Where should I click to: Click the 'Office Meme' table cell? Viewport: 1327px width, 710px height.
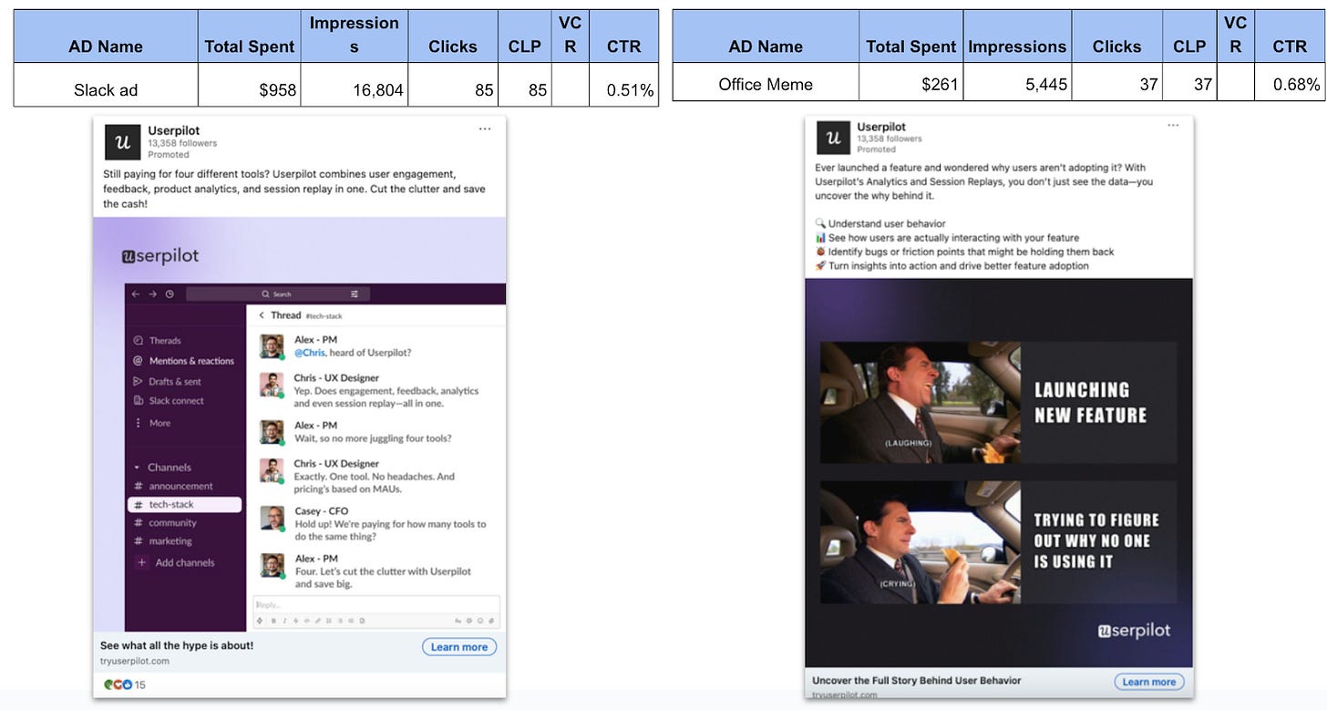(766, 84)
